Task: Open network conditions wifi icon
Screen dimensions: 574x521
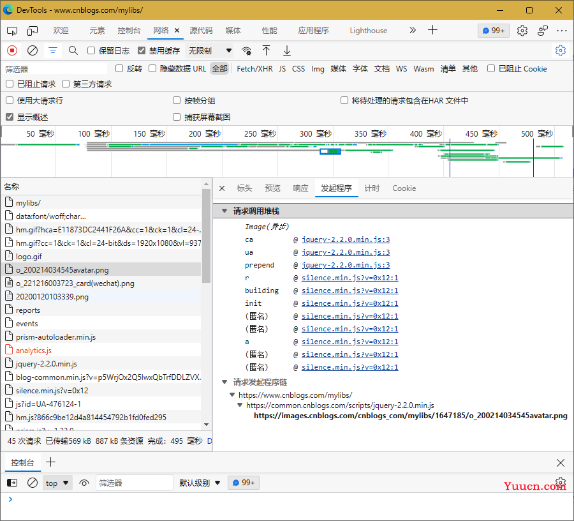Action: point(246,50)
